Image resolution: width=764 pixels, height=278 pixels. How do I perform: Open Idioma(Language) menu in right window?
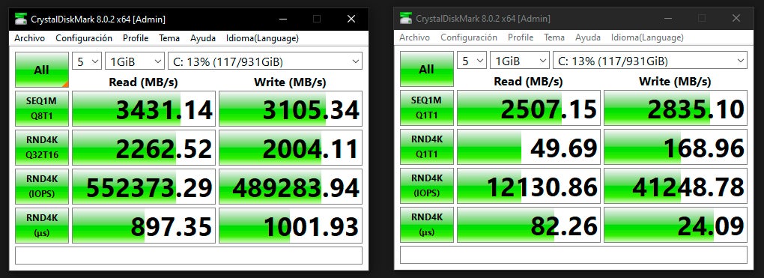point(647,37)
